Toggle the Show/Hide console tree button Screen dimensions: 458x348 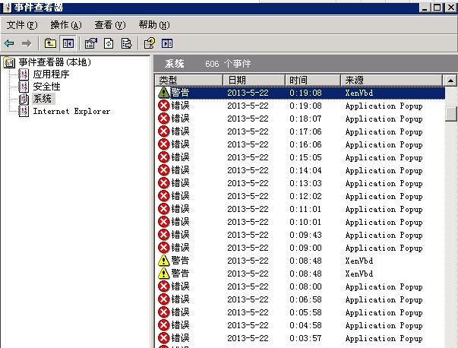pyautogui.click(x=68, y=43)
